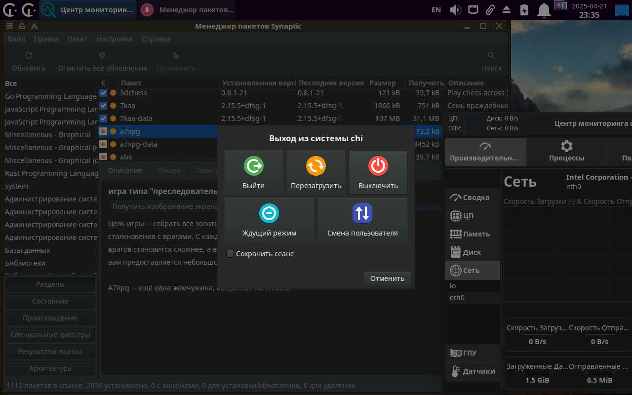Select the Библиотеки section in Synaptic
The height and width of the screenshot is (395, 632).
point(50,263)
